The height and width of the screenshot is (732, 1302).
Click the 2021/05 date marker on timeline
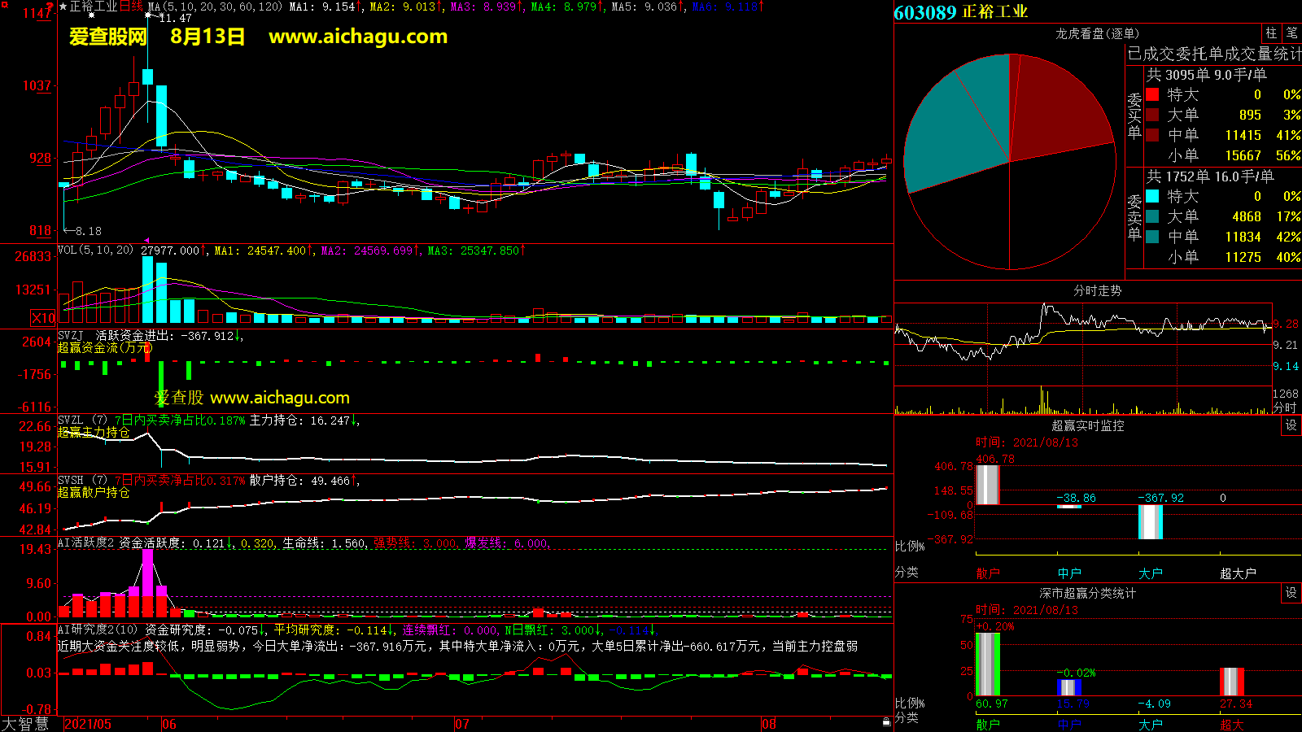pos(88,724)
